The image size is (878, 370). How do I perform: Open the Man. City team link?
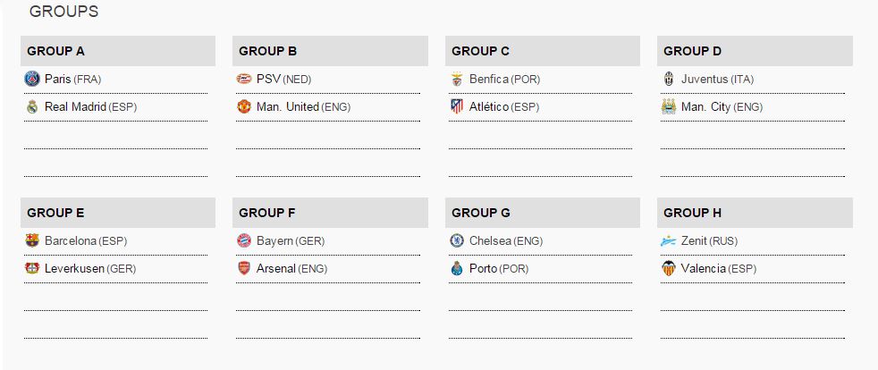point(705,106)
